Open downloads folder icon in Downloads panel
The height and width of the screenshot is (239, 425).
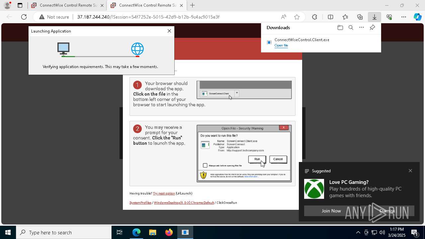(x=340, y=28)
